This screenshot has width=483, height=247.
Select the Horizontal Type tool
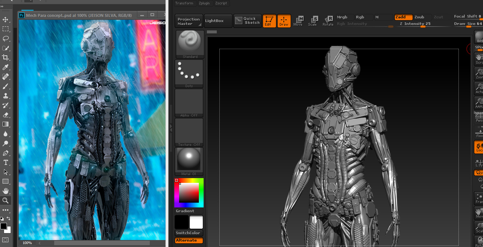pyautogui.click(x=5, y=162)
